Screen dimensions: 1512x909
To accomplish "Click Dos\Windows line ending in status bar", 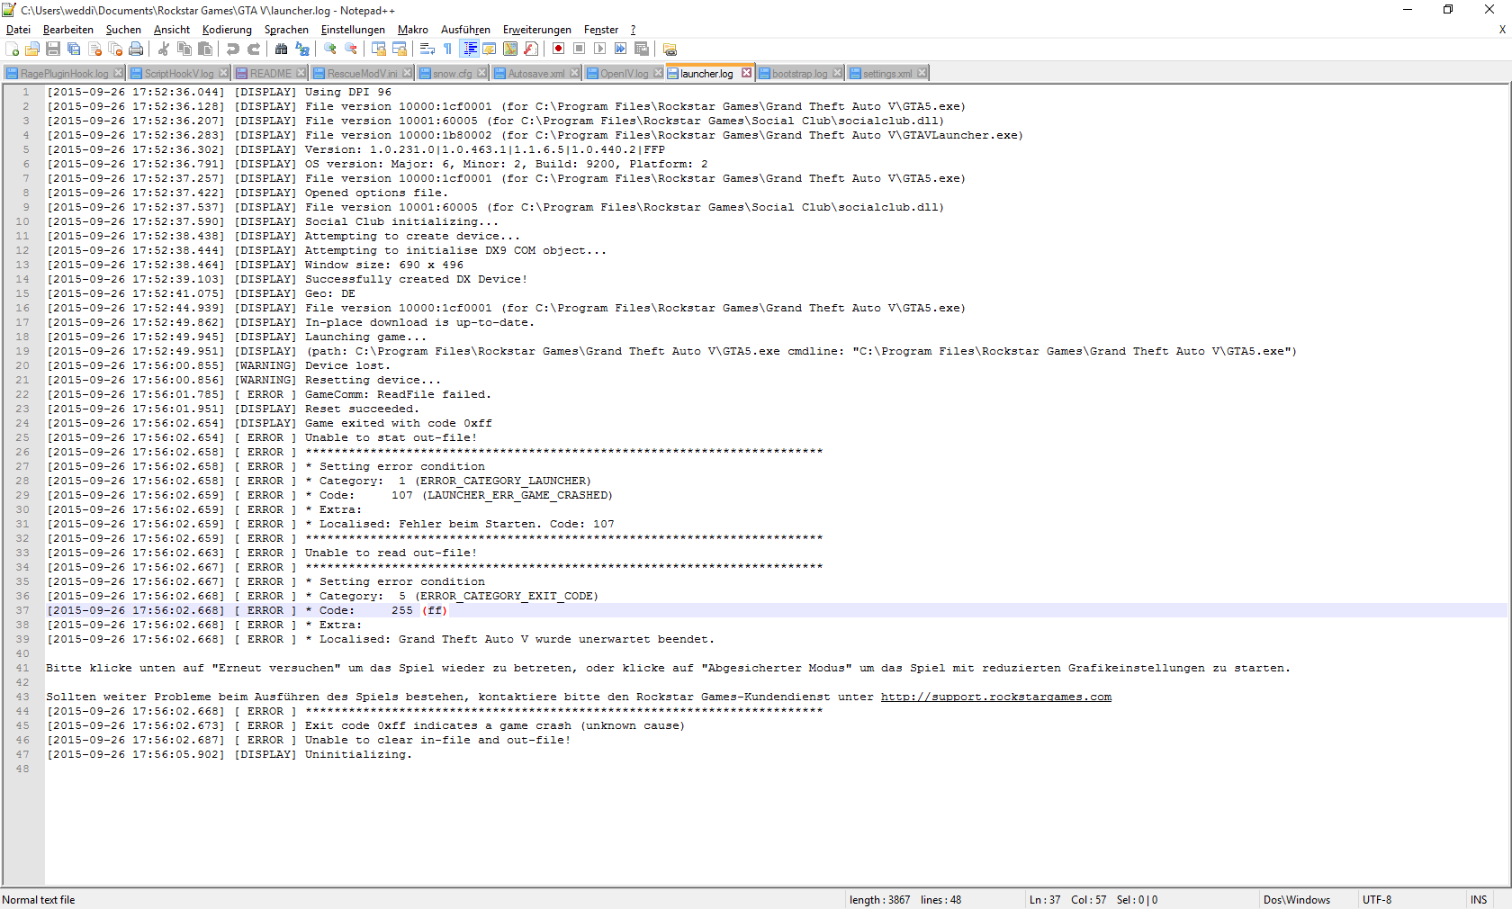I will point(1297,900).
